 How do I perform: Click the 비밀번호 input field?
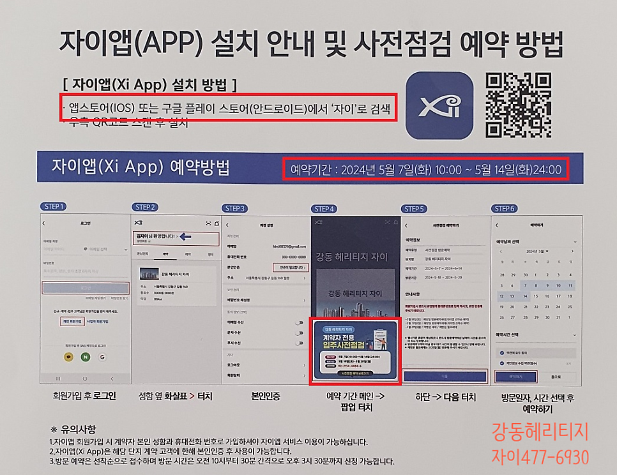pos(86,271)
